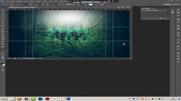Apply next layer comp button

(152, 18)
